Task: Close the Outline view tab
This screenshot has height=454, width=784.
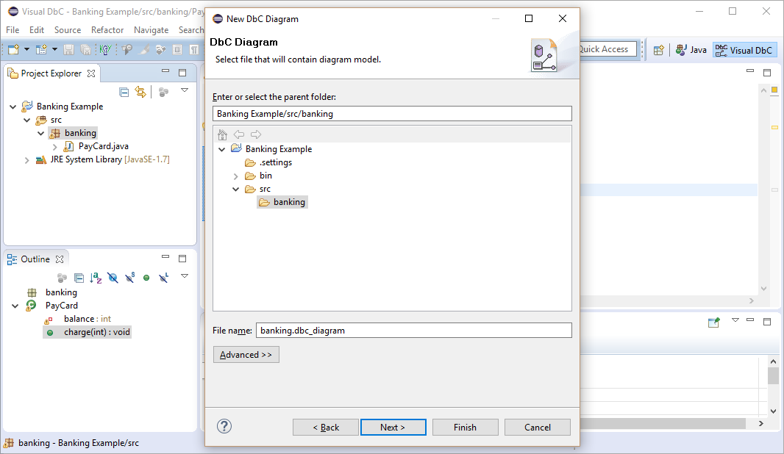Action: 60,259
